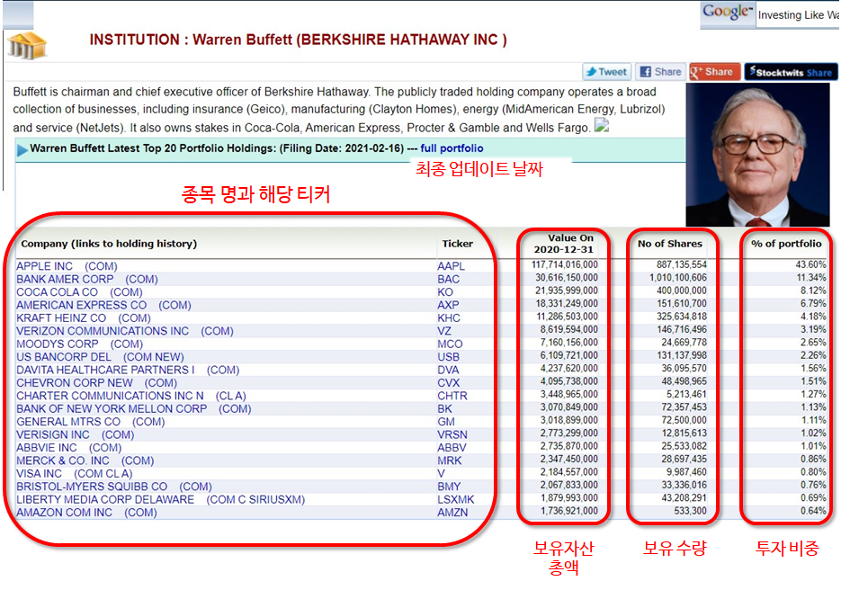
Task: Click the V ticker link
Action: click(441, 474)
